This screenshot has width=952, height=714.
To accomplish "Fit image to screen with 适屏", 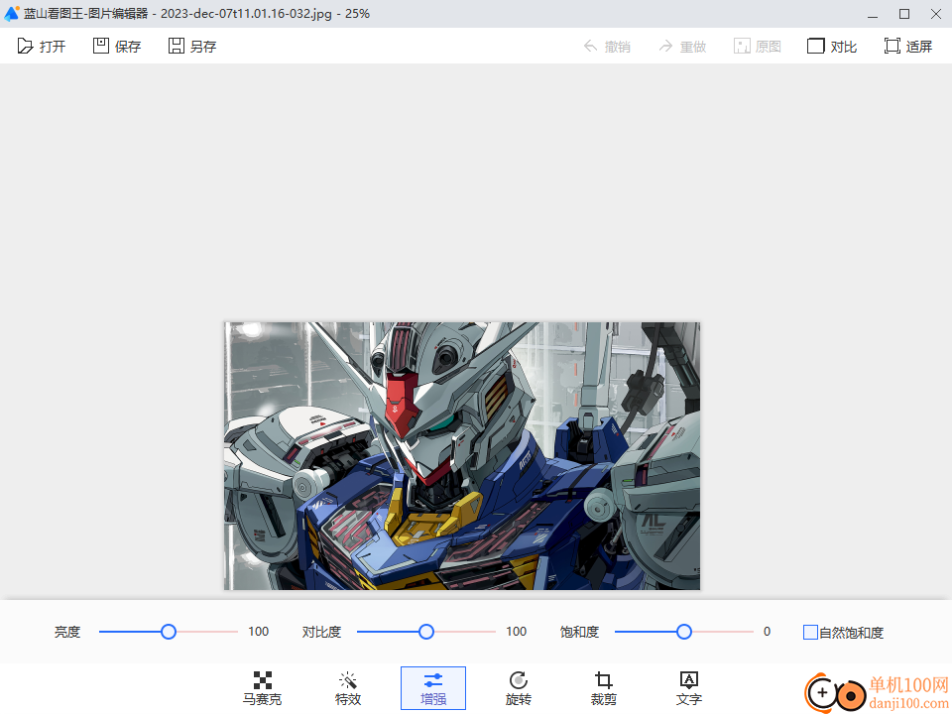I will click(x=907, y=47).
